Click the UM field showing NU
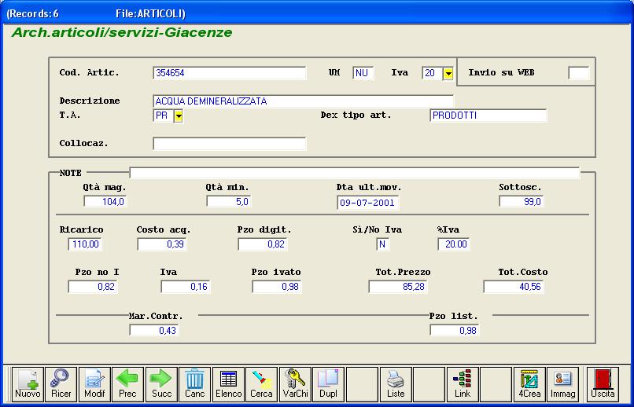The width and height of the screenshot is (634, 407). pos(363,73)
